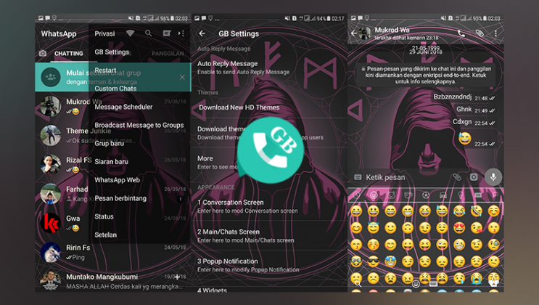The image size is (539, 305).
Task: Open the Gwa chat with red avatar
Action: pyautogui.click(x=51, y=223)
